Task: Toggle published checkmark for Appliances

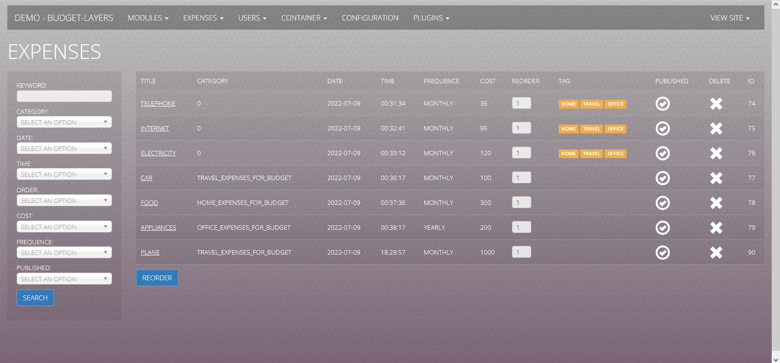Action: point(663,228)
